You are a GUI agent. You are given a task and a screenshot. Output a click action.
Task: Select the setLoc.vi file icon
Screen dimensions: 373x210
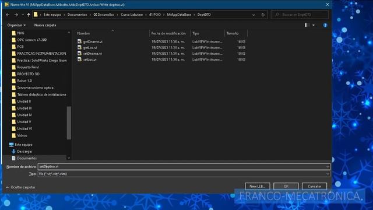(79, 60)
